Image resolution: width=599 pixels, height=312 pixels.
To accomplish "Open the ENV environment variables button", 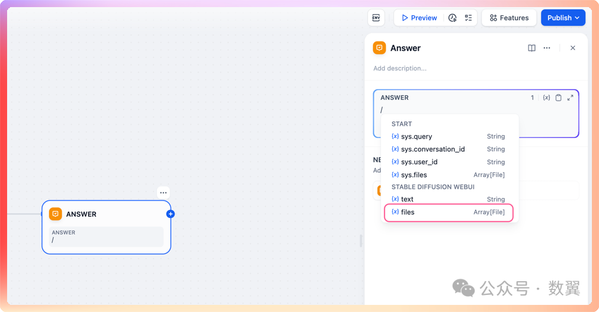I will pos(376,18).
